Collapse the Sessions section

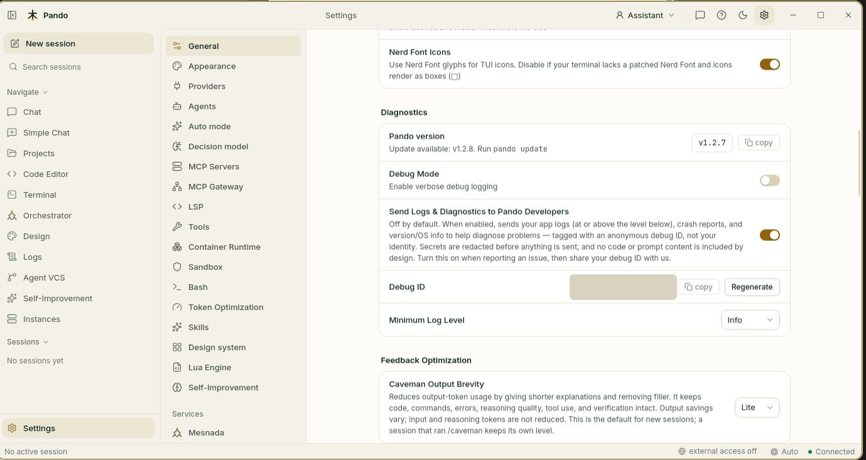coord(28,341)
